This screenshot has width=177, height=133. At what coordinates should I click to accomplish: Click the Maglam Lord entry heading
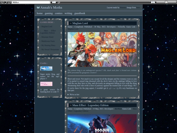click(80, 23)
